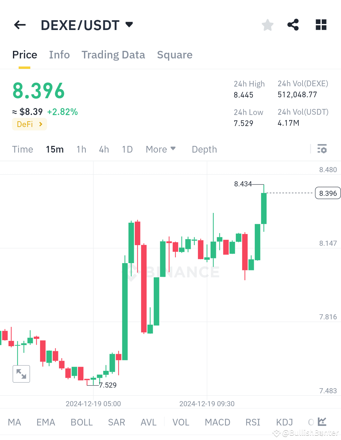Viewport: 341px width, 440px height.
Task: Open the apps grid icon top right
Action: (321, 25)
